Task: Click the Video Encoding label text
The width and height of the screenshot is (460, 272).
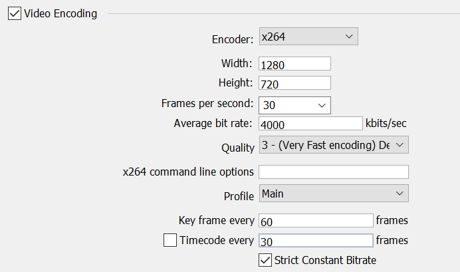Action: click(x=60, y=13)
